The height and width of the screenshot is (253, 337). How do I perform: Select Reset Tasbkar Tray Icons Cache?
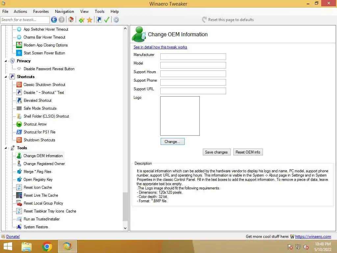coord(50,211)
